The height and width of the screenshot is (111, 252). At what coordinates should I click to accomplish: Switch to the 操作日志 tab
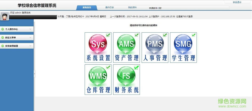click(x=110, y=8)
